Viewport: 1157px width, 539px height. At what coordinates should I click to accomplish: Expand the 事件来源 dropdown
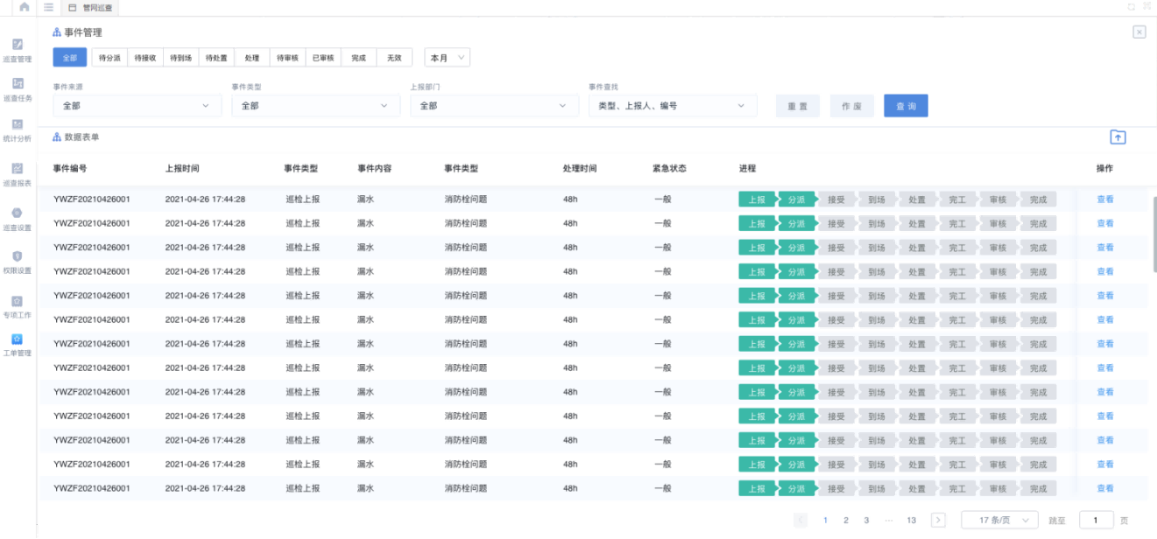click(x=137, y=106)
